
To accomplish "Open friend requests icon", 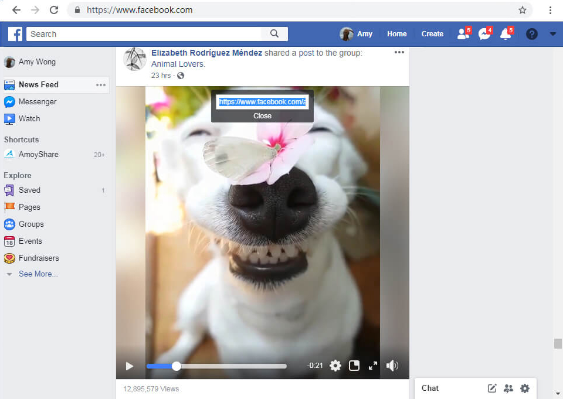I will coord(463,34).
